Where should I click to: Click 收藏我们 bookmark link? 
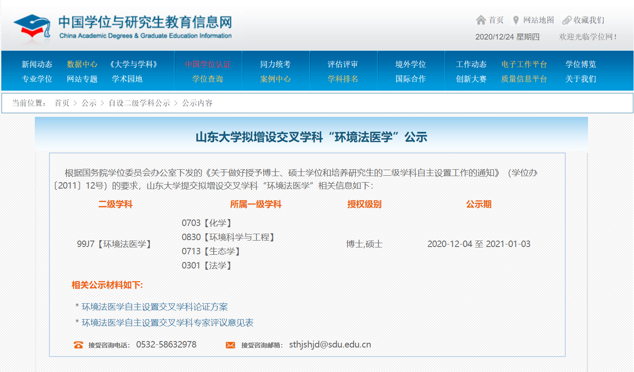click(x=589, y=20)
